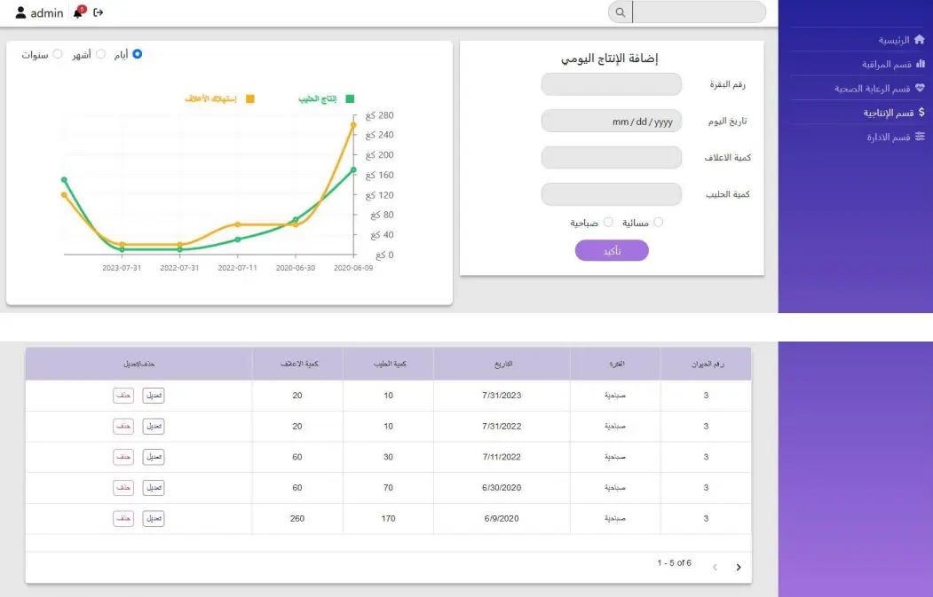
Task: Open notifications via the bell icon
Action: [77, 11]
